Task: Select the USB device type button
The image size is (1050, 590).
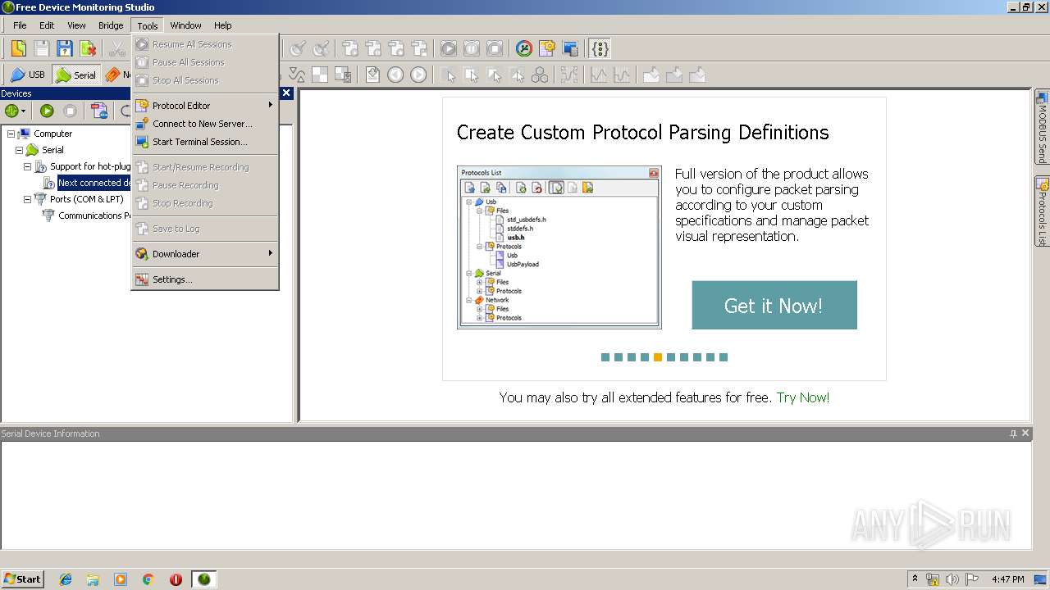Action: (28, 75)
